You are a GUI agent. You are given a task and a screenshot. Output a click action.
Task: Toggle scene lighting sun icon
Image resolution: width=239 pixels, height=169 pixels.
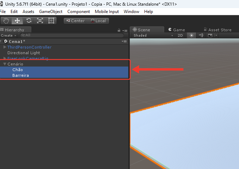(x=191, y=36)
